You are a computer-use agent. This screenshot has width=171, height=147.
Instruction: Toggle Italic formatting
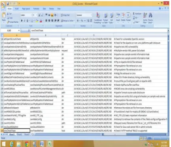coord(24,21)
